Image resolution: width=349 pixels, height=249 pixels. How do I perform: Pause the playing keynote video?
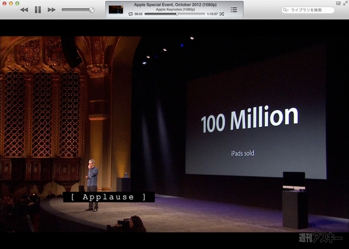[x=38, y=10]
